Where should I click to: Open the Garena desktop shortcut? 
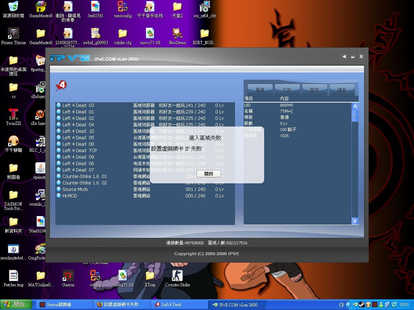click(x=68, y=277)
